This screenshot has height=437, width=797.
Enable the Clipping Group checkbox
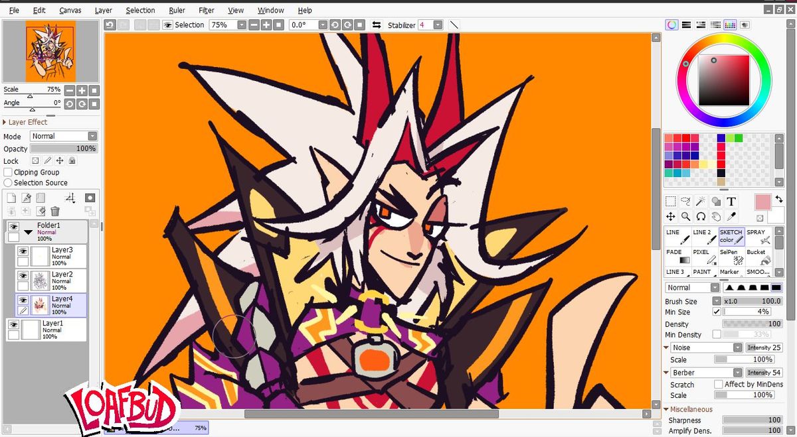8,172
